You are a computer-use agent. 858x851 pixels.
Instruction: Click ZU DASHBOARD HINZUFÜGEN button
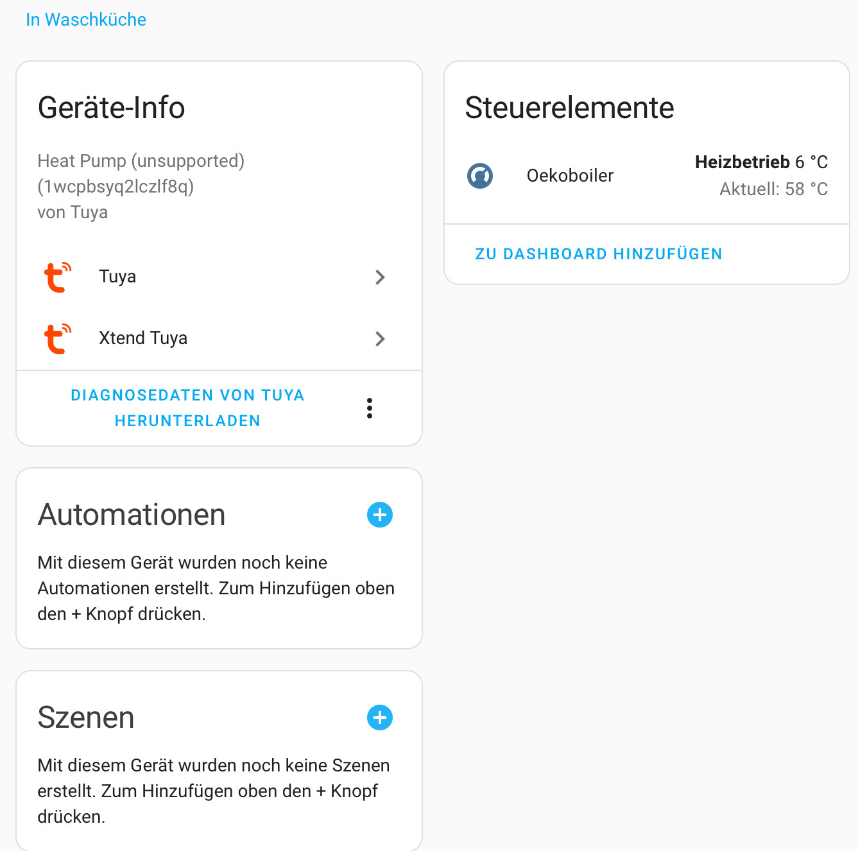tap(599, 254)
